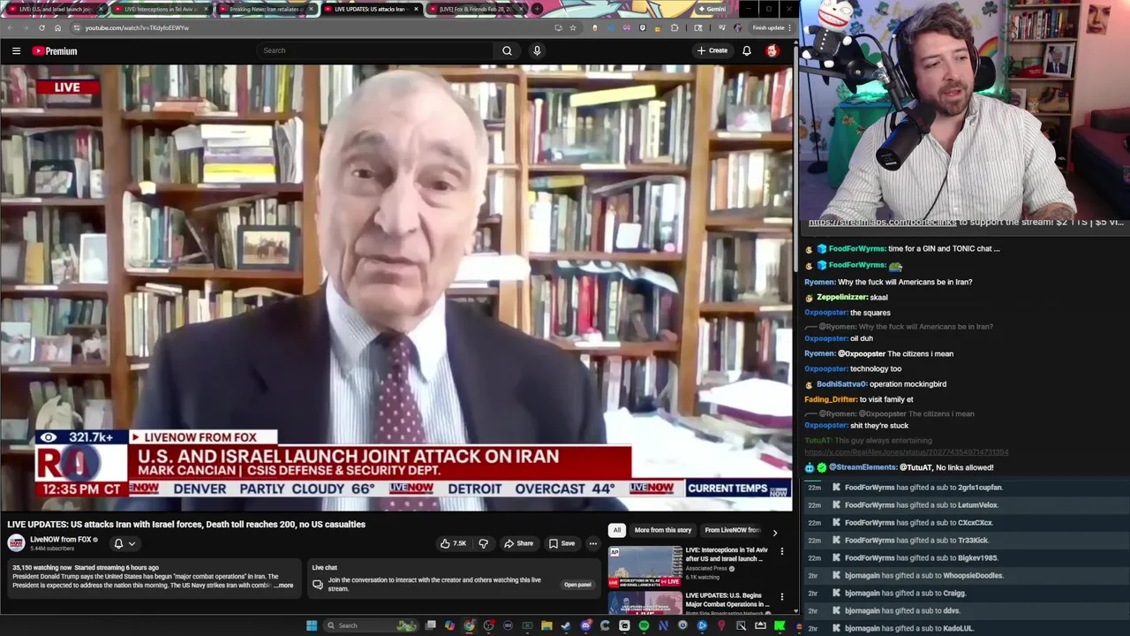The width and height of the screenshot is (1130, 636).
Task: Open the subscription notification bell dropdown
Action: pos(124,543)
